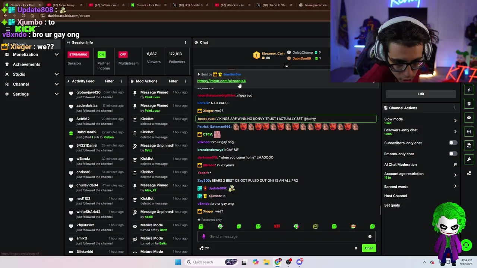477x268 pixels.
Task: Click Set goals action
Action: point(392,205)
